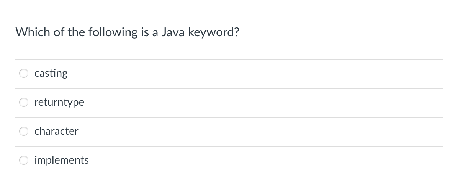Viewport: 458px width, 190px height.
Task: Click the word "Java" in the question
Action: pyautogui.click(x=172, y=32)
